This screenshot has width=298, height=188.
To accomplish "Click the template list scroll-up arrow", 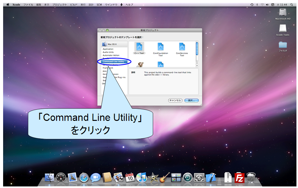I will 197,63.
